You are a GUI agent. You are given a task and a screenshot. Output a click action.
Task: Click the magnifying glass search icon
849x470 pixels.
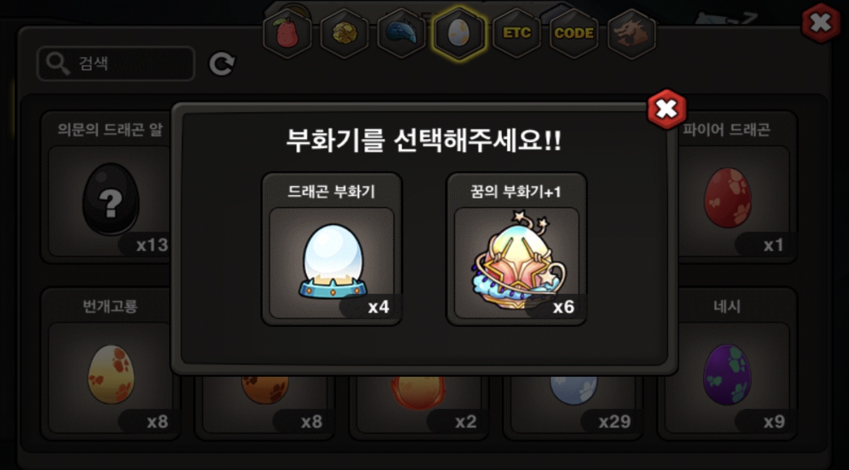coord(59,64)
